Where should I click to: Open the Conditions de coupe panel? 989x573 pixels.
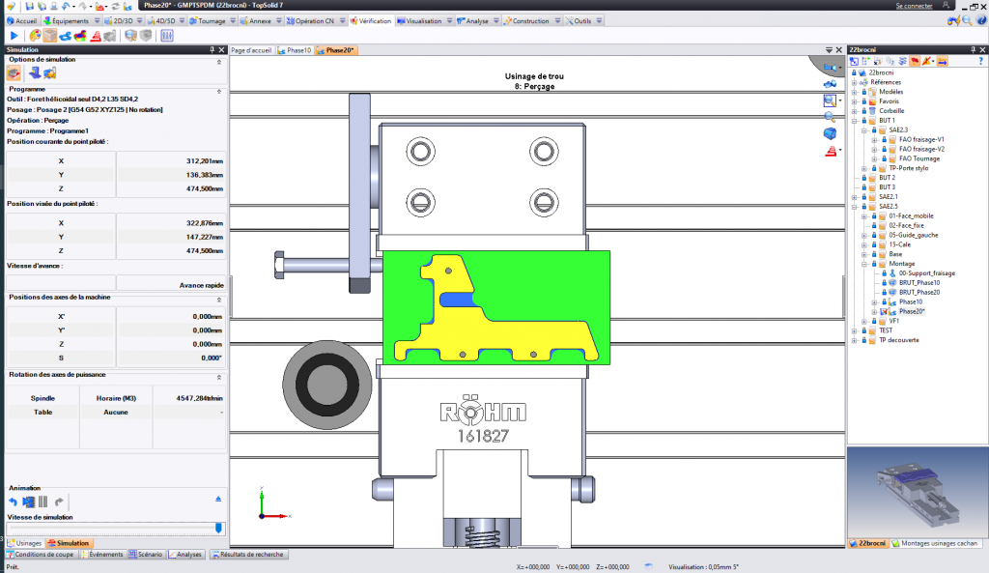(40, 555)
